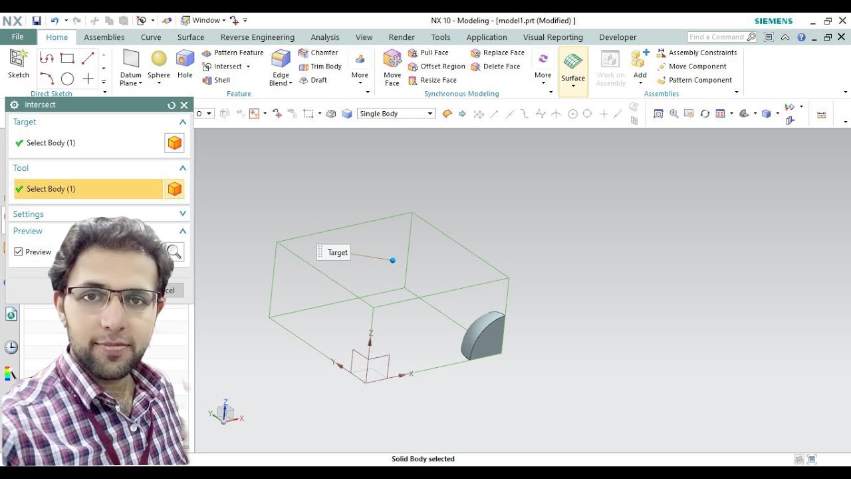Launch the Pattern Feature command

click(233, 53)
